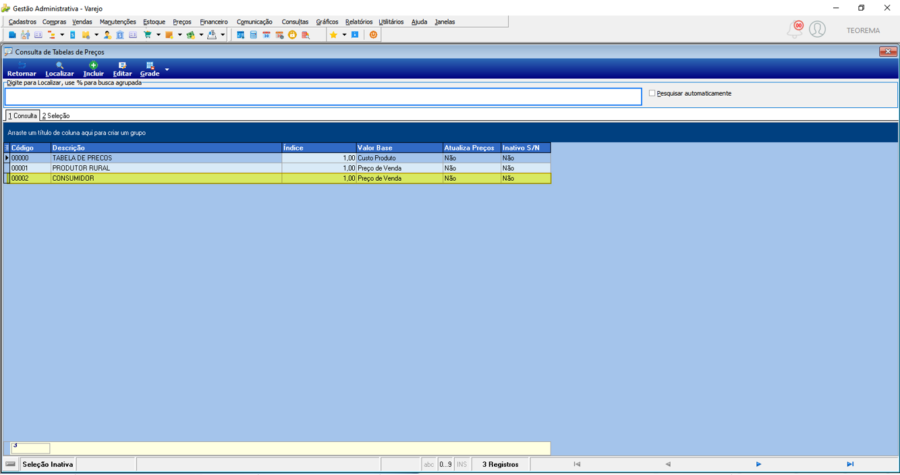Jump to first record arrow
This screenshot has width=900, height=475.
pyautogui.click(x=577, y=464)
